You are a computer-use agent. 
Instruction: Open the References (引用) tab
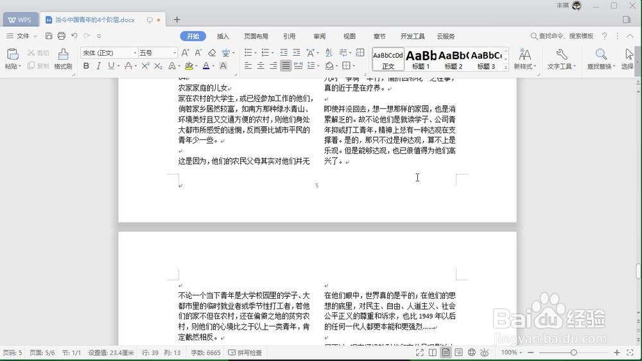coord(289,36)
